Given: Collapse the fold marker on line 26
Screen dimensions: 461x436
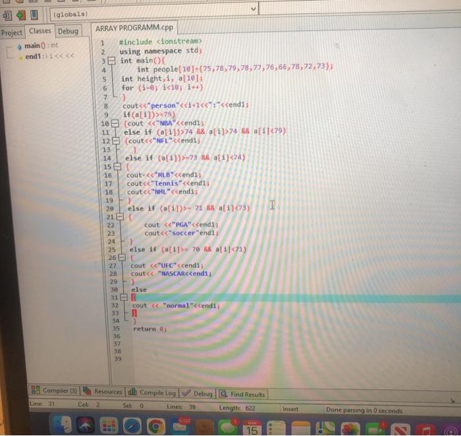Looking at the screenshot, I should (122, 258).
